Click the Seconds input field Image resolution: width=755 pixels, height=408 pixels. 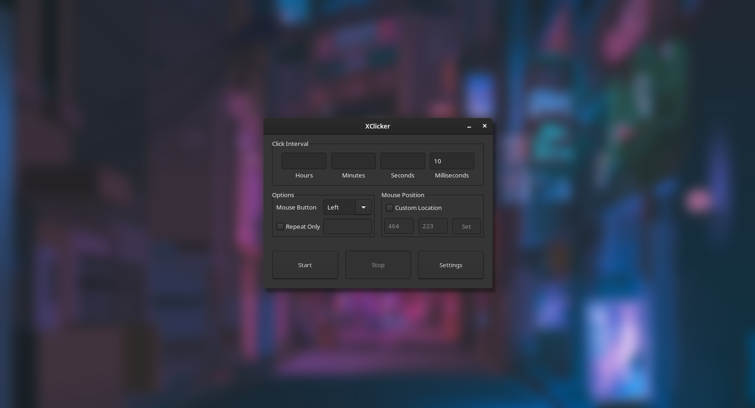point(403,161)
